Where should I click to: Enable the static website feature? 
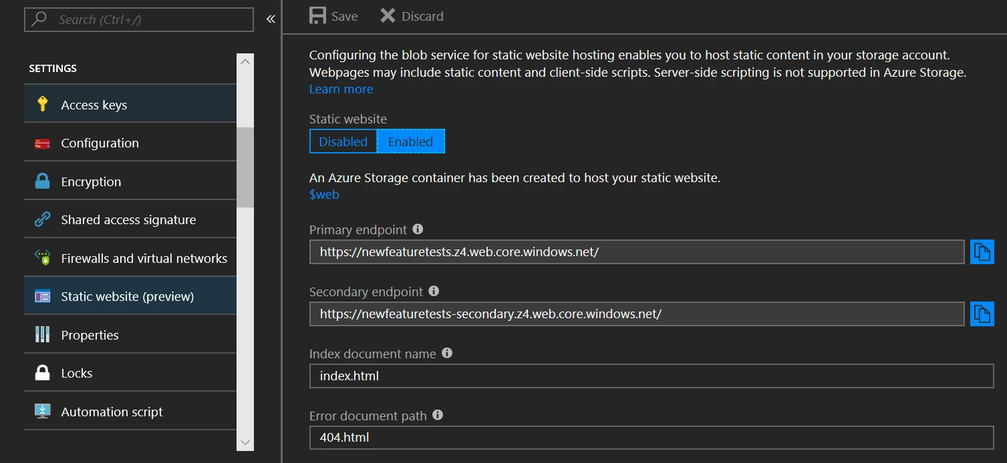[410, 141]
